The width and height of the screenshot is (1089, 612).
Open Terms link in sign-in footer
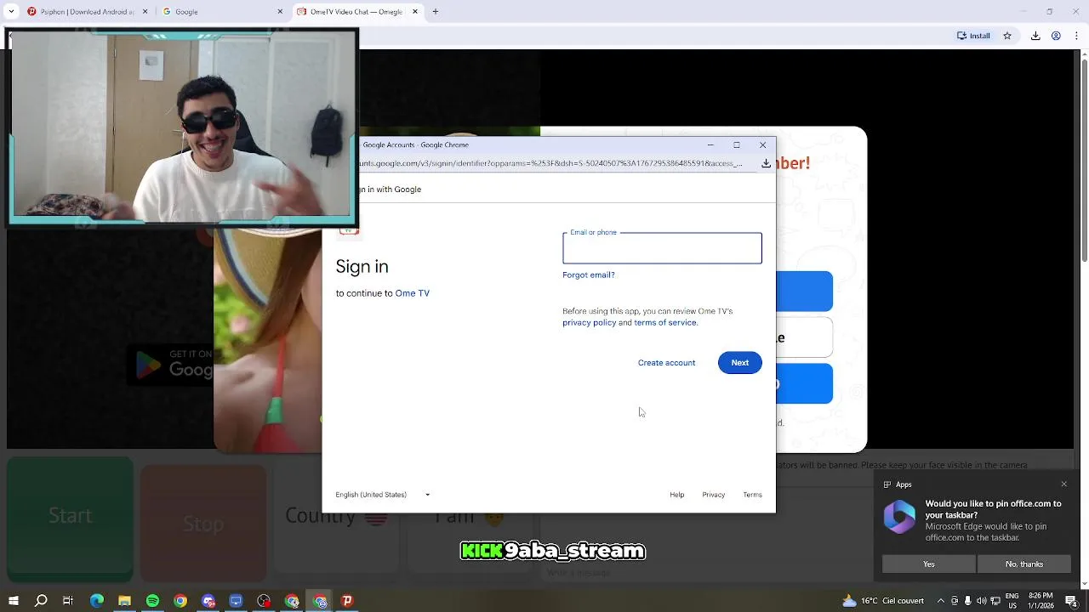[752, 495]
